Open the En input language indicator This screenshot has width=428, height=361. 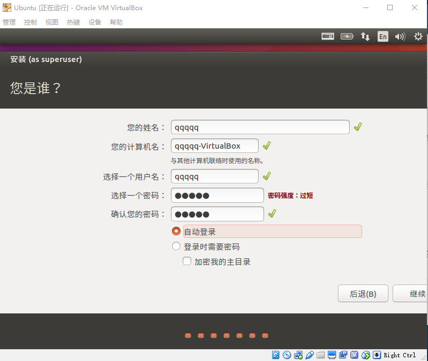(x=382, y=36)
